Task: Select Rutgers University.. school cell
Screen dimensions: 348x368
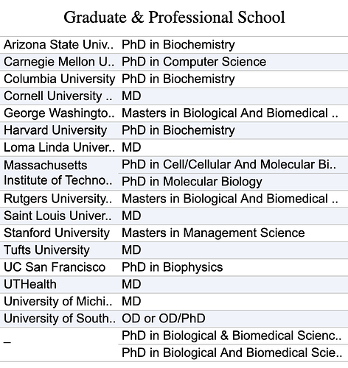Action: (x=59, y=199)
